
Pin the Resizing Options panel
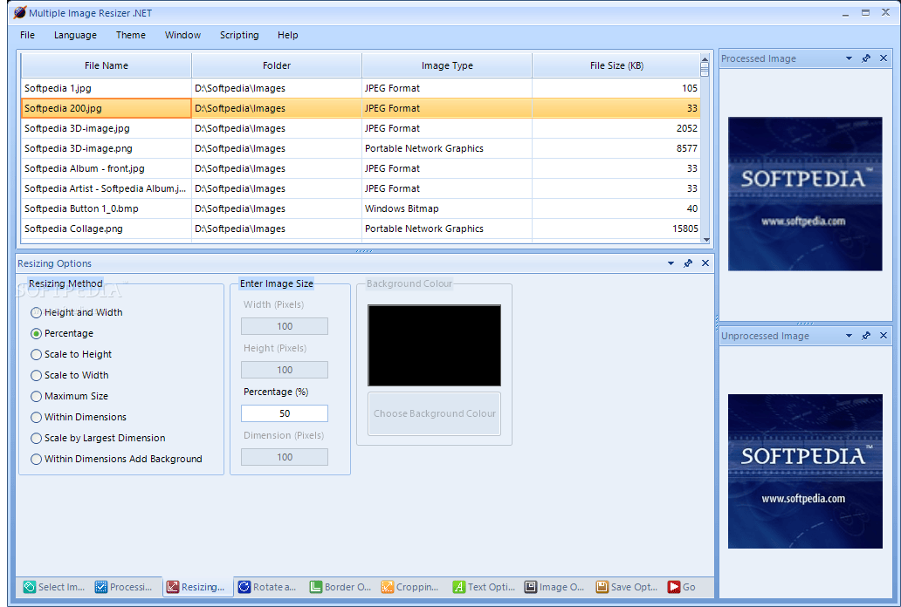click(x=688, y=263)
